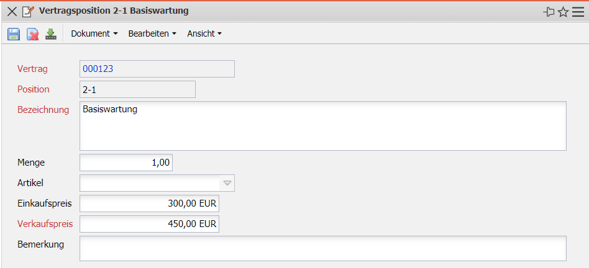Screen dimensions: 589x268
Task: Click into the Position field showing 2-1
Action: 137,89
